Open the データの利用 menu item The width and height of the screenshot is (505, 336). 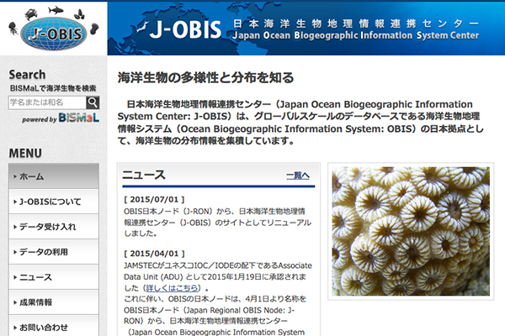pyautogui.click(x=54, y=252)
